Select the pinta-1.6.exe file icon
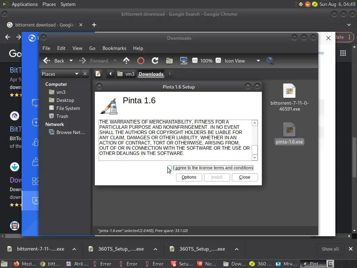357x268 pixels. (289, 129)
